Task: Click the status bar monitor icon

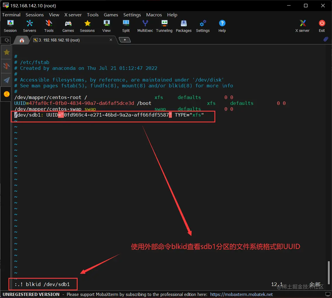Action: pyautogui.click(x=328, y=294)
